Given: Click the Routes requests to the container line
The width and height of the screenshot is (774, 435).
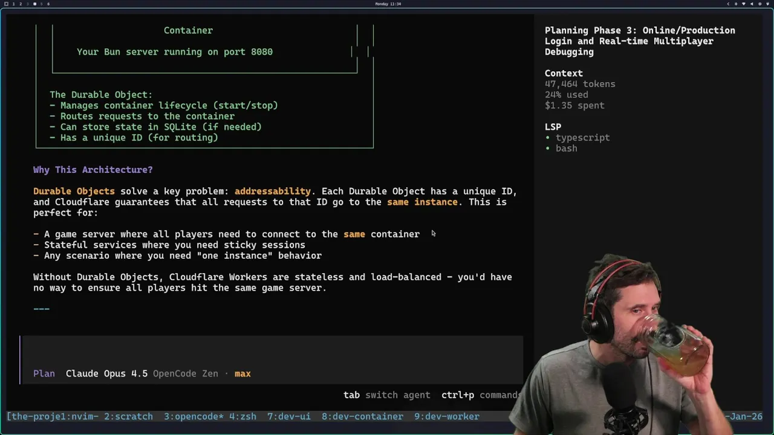Looking at the screenshot, I should point(142,116).
